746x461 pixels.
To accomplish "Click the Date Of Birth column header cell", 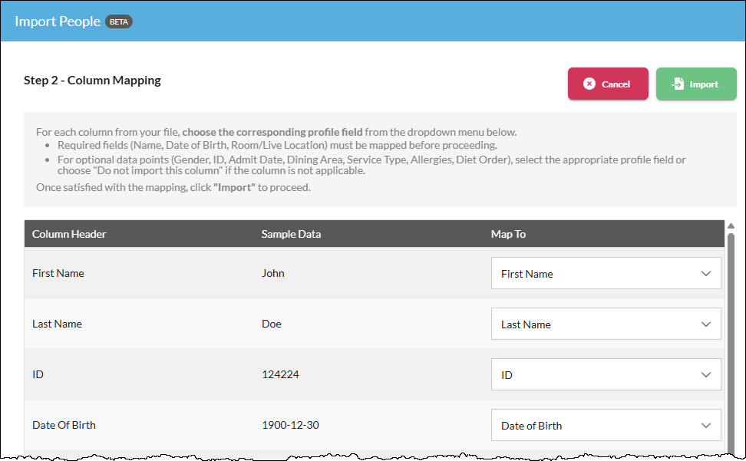I will 64,426.
